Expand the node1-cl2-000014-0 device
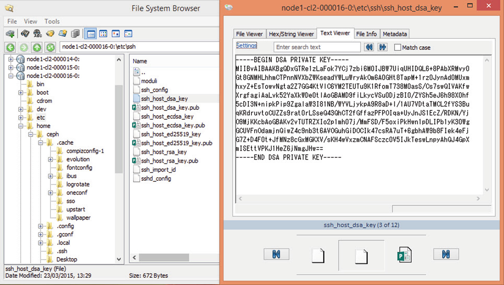Viewport: 504px width, 285px height. [x=11, y=59]
